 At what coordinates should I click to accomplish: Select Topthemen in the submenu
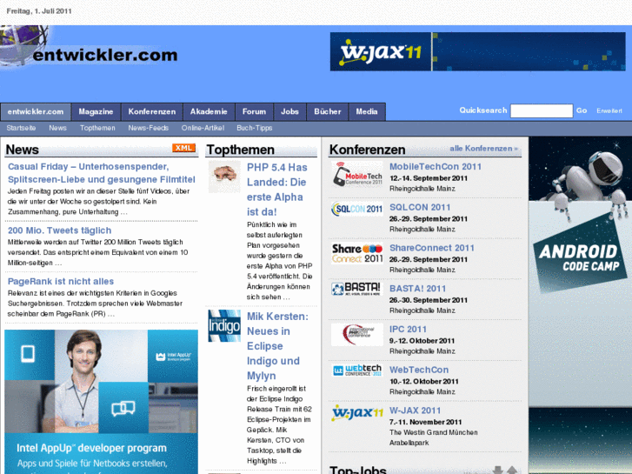pos(97,128)
